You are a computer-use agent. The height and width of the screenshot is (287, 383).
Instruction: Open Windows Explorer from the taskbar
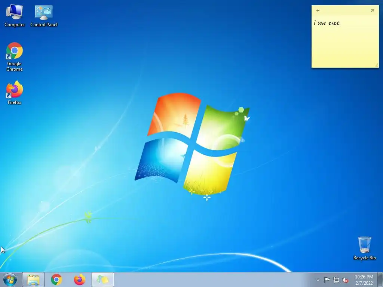pyautogui.click(x=33, y=280)
